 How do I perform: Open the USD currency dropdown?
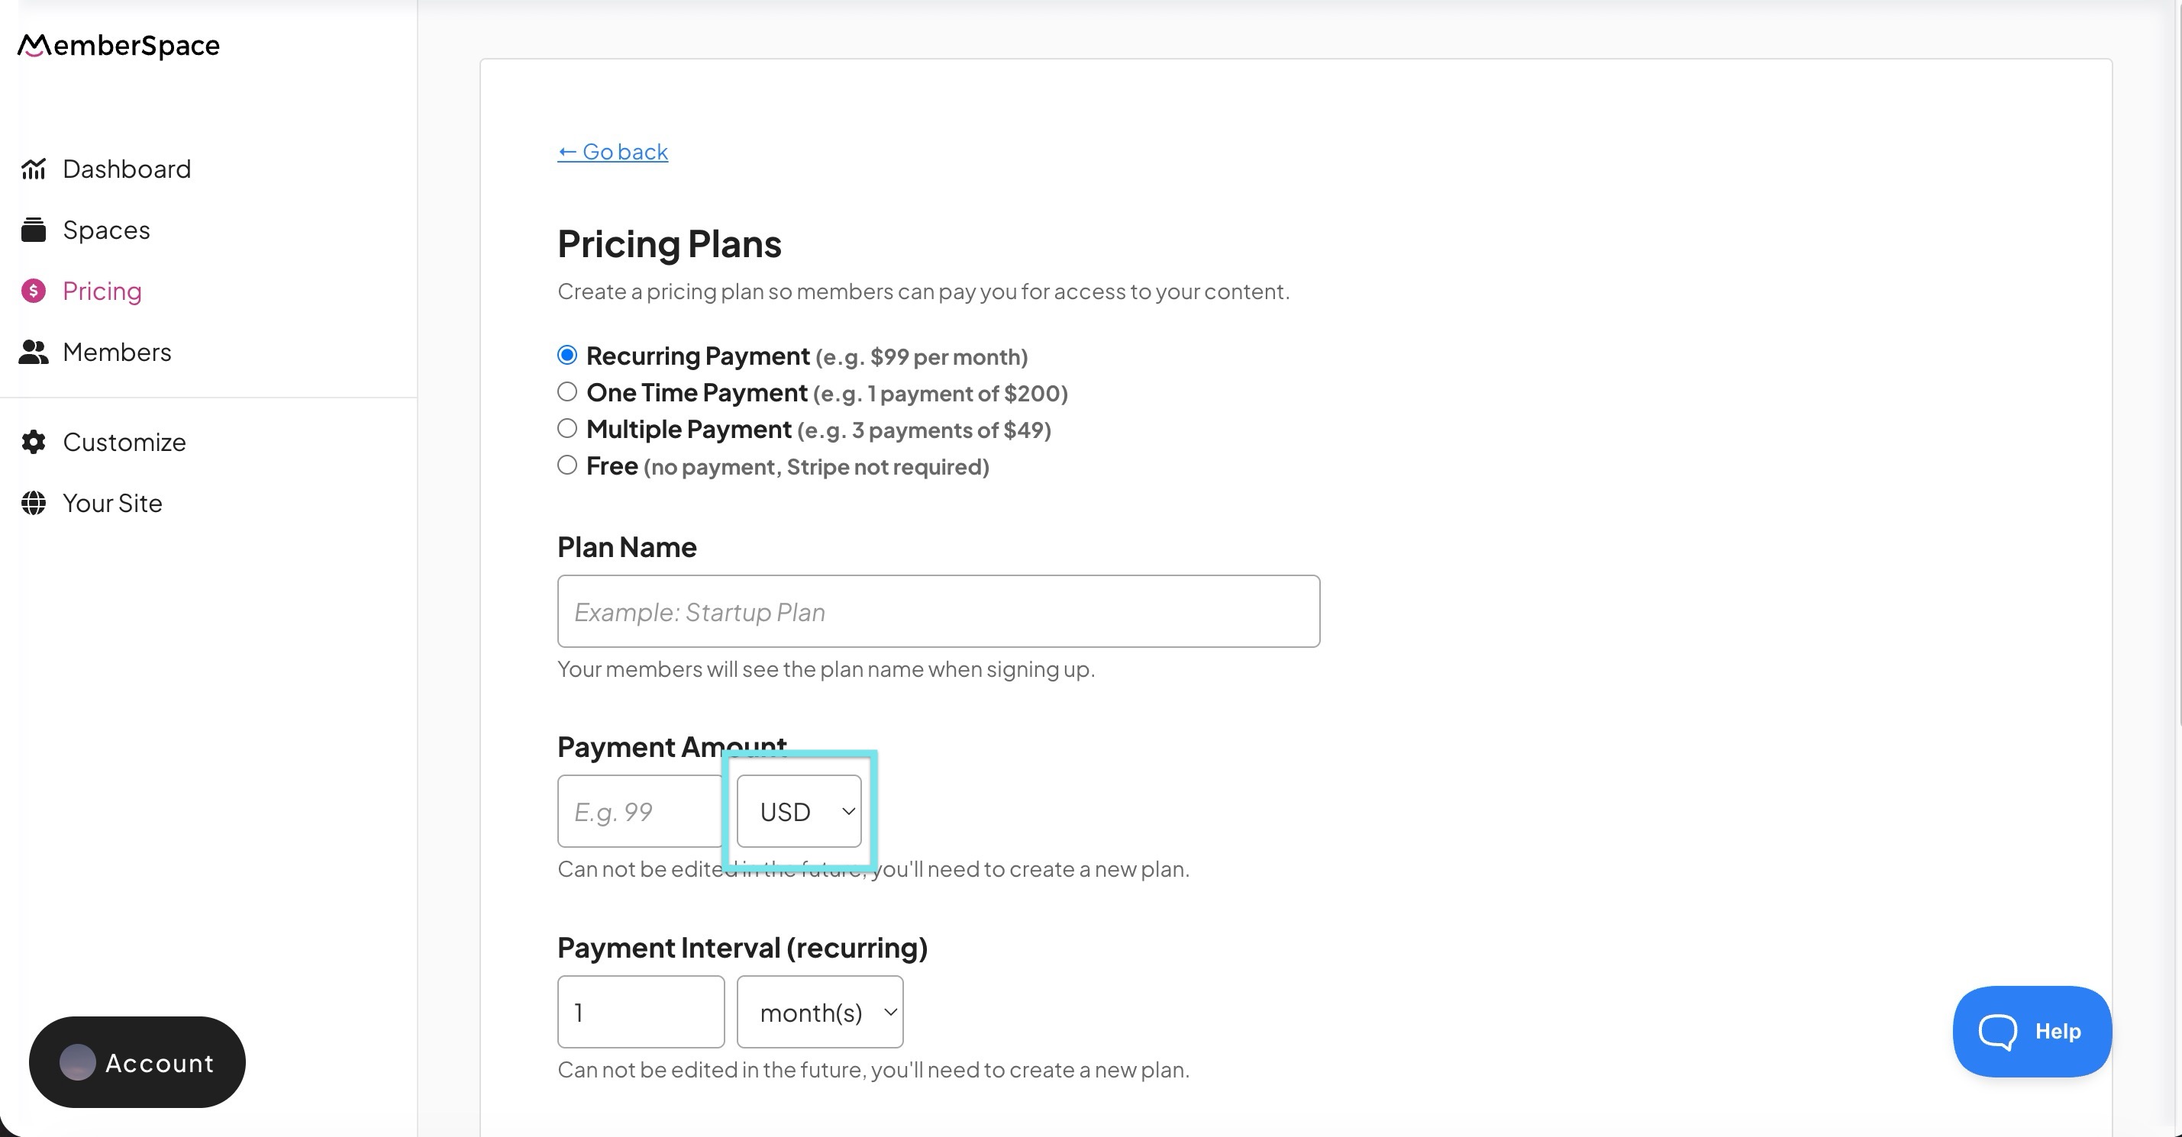[799, 811]
